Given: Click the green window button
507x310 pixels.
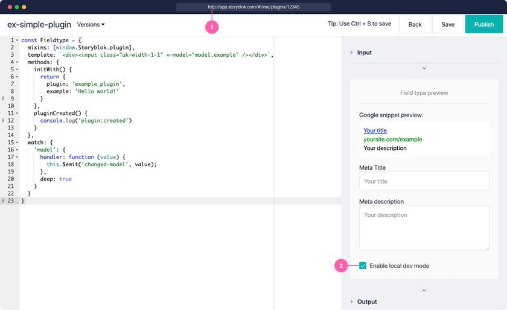Looking at the screenshot, I should pos(16,7).
